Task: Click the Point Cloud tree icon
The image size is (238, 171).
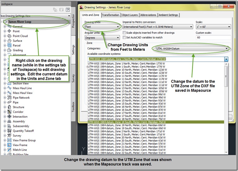Action: pyautogui.click(x=9, y=36)
